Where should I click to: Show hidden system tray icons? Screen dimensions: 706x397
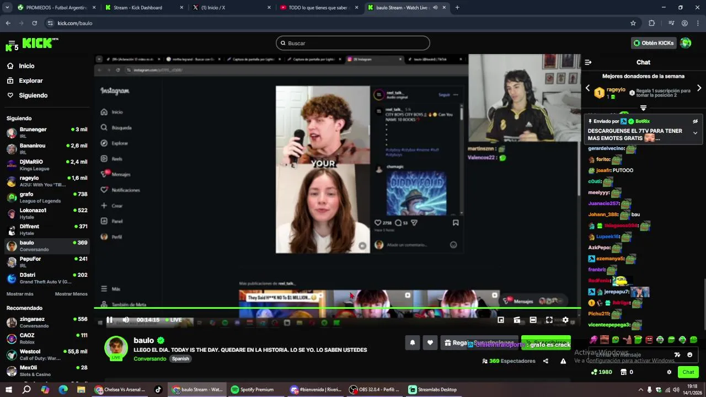click(x=640, y=389)
